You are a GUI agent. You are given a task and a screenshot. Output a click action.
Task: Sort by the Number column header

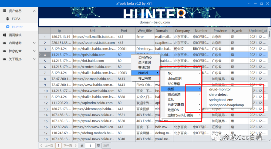coord(201,31)
